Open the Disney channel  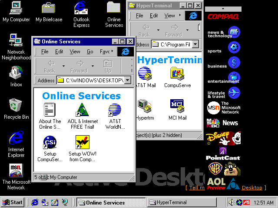pyautogui.click(x=223, y=138)
